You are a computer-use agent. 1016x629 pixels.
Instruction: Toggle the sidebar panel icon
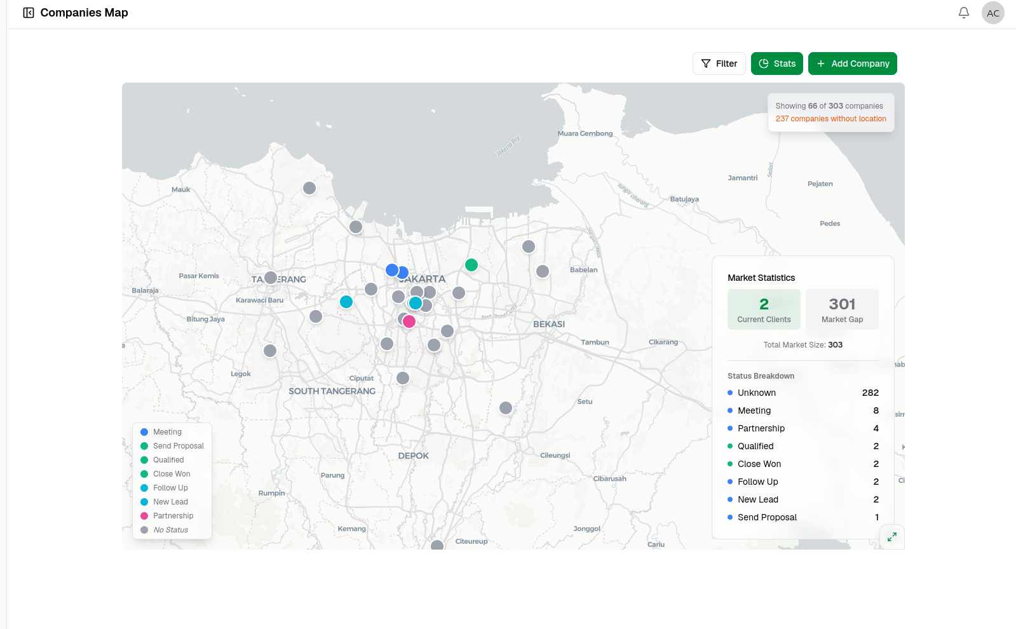click(x=29, y=13)
